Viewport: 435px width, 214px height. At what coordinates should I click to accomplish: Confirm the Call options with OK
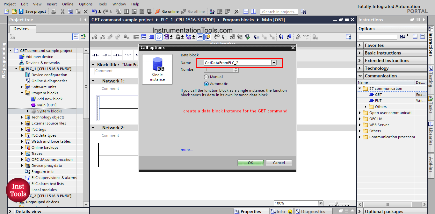click(250, 163)
